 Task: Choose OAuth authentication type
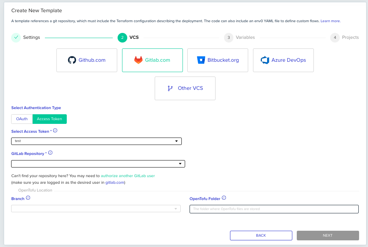[x=22, y=119]
